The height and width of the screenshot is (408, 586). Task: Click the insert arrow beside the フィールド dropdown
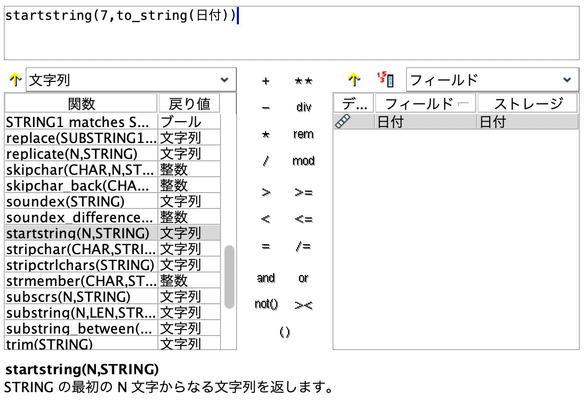[354, 79]
